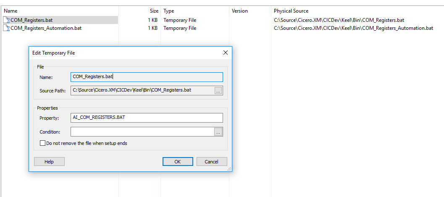Open Condition editor via ellipsis button
Image resolution: width=444 pixels, height=197 pixels.
point(218,132)
